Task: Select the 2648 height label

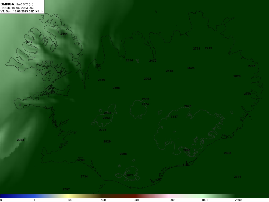Action: [187, 151]
